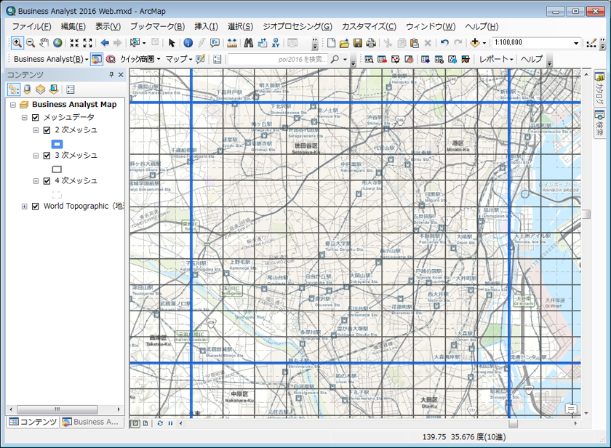
Task: Undo the last action
Action: pos(444,42)
